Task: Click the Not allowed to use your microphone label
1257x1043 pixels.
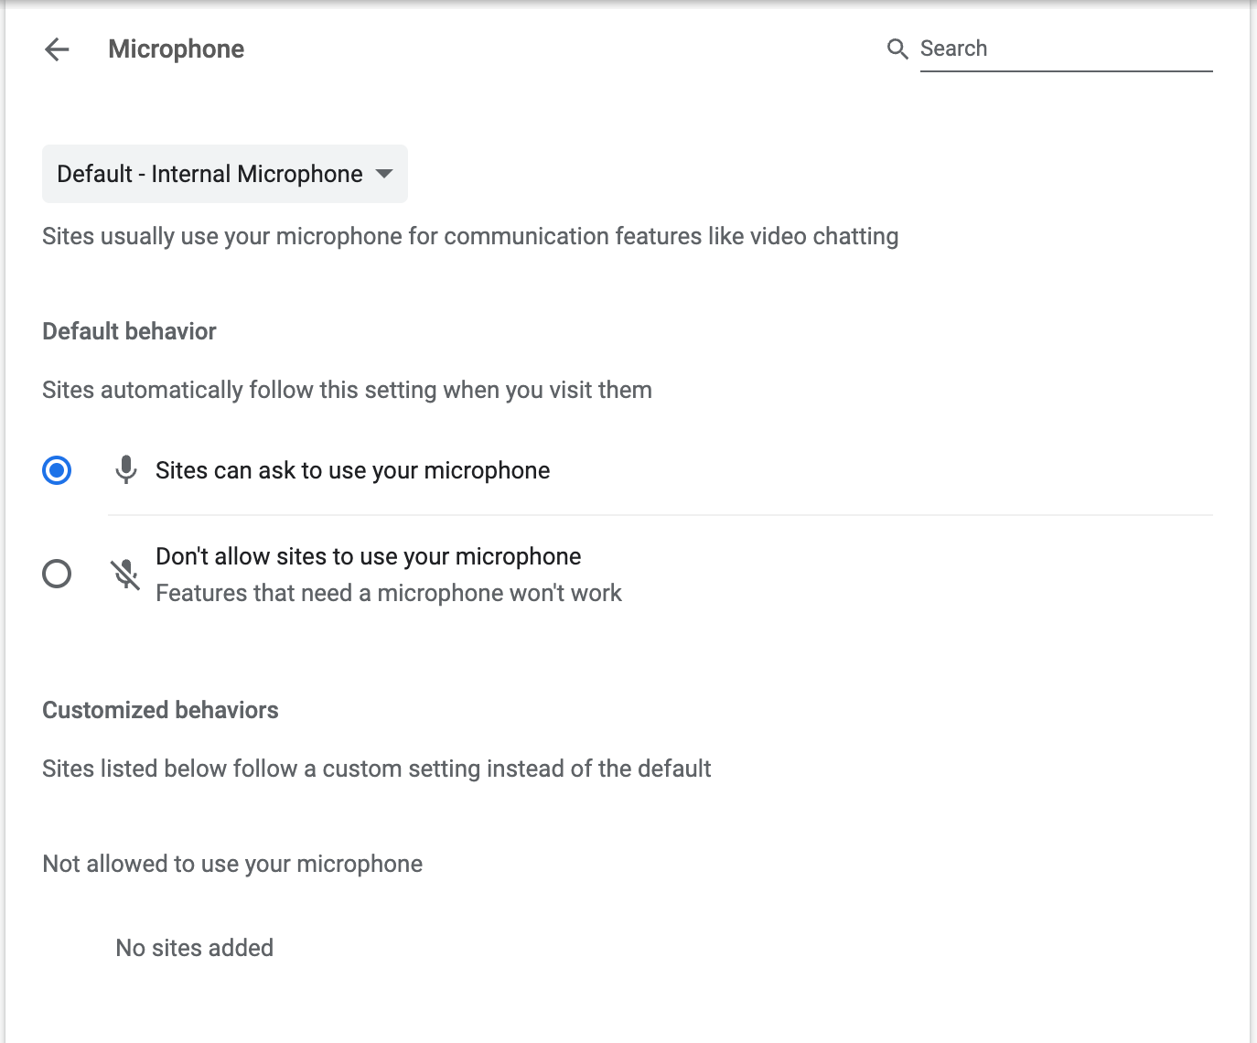Action: tap(232, 864)
